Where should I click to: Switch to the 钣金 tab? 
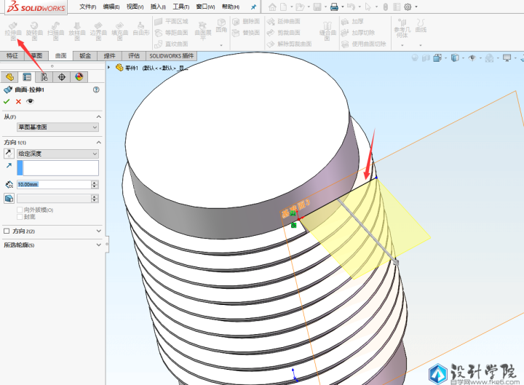86,55
